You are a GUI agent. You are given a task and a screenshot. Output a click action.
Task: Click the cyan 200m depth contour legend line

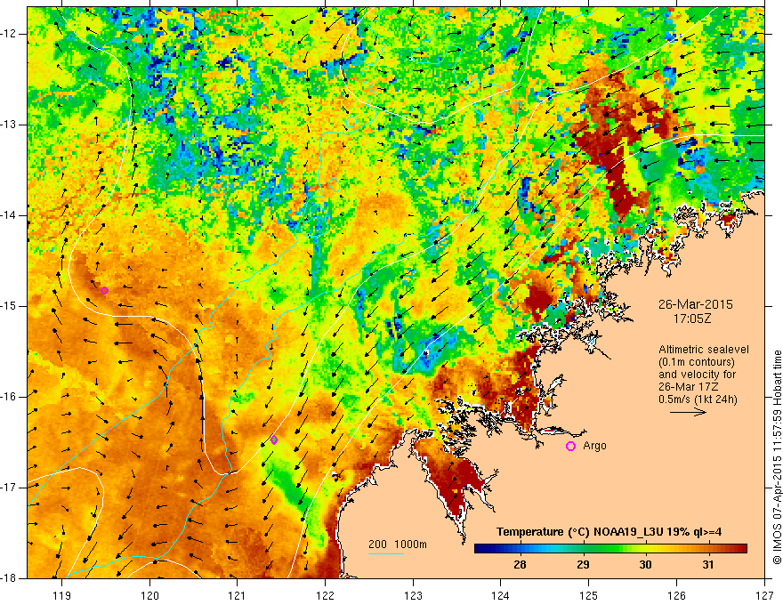pyautogui.click(x=385, y=553)
